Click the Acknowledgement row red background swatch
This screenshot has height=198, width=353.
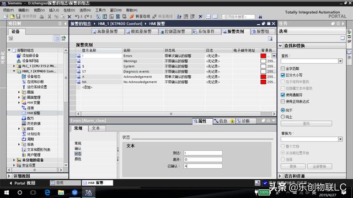264,76
